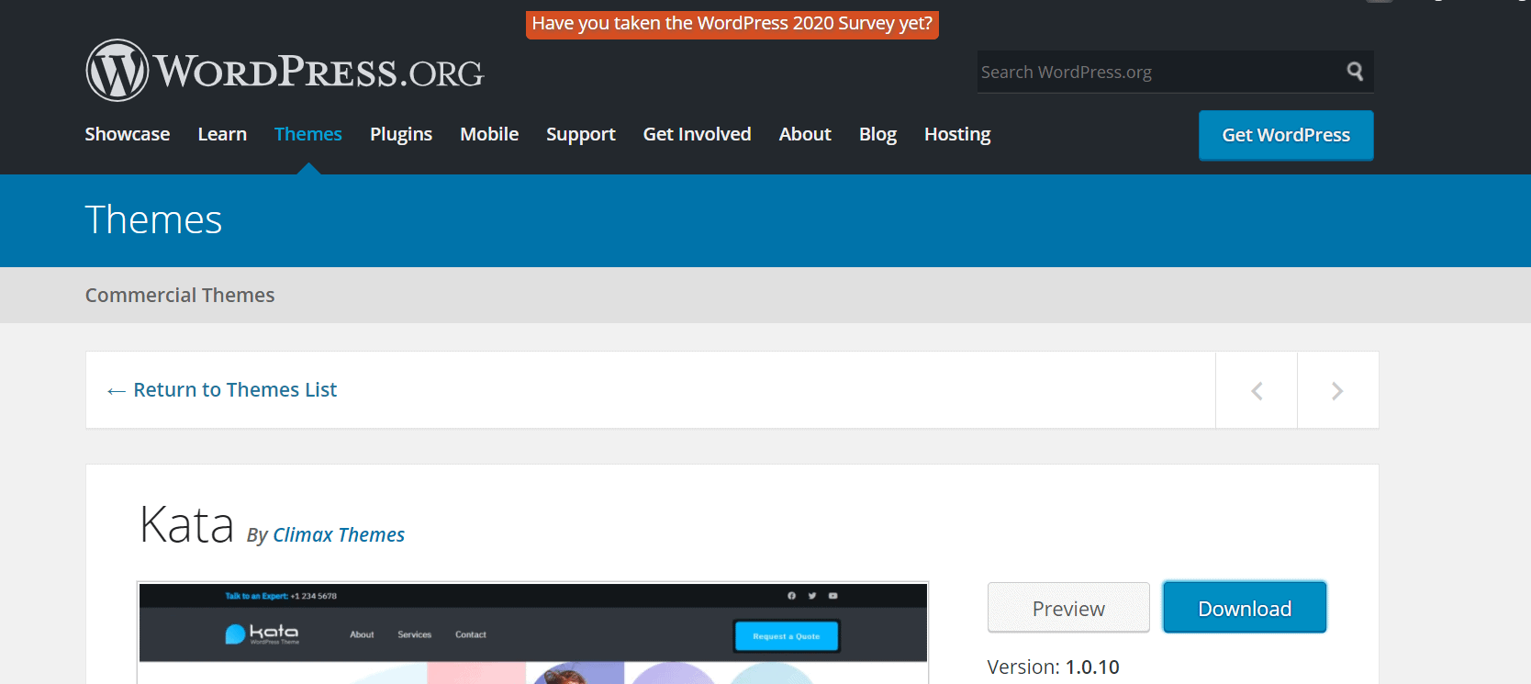Select the Themes navigation item
Image resolution: width=1531 pixels, height=684 pixels.
[x=308, y=134]
